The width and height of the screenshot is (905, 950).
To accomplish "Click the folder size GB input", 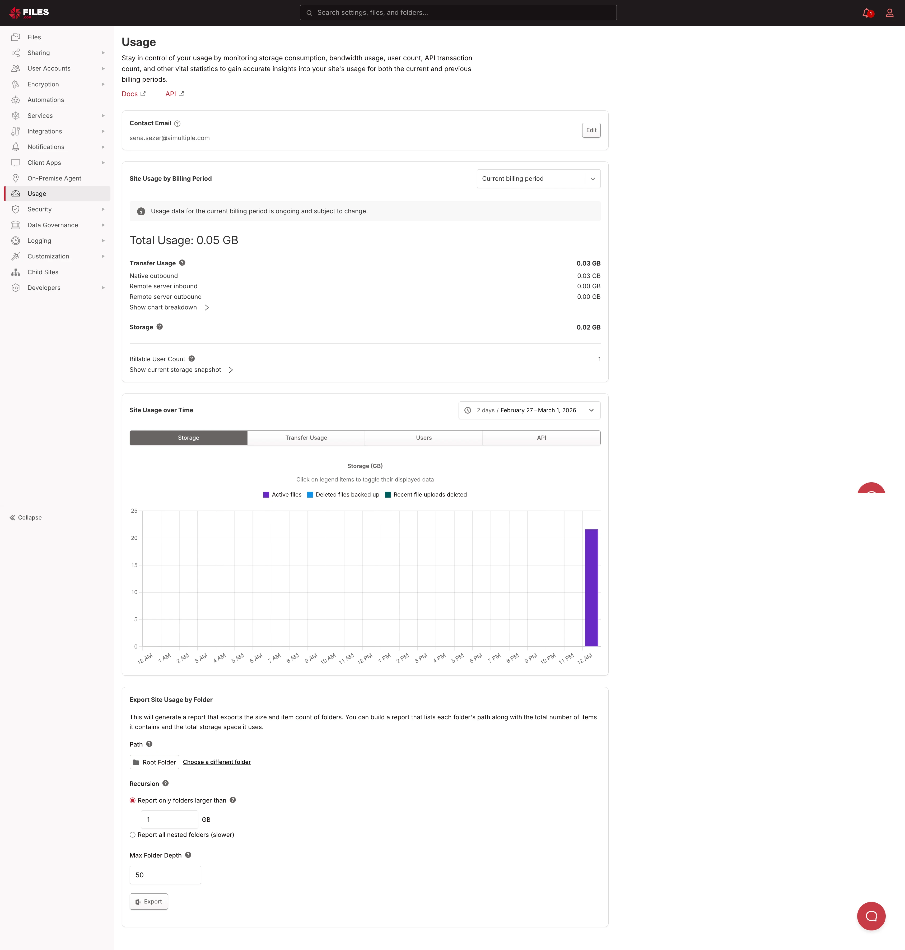I will click(x=169, y=819).
